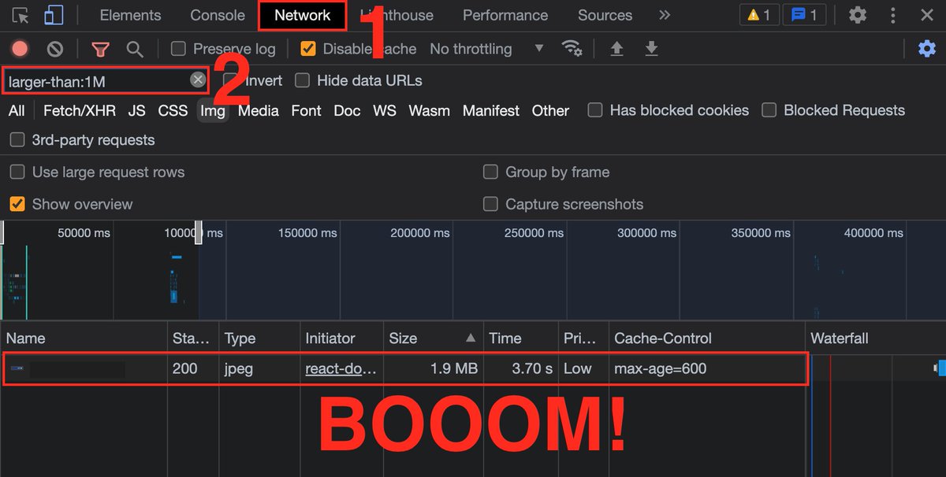Screen dimensions: 946x477
Task: Clear the network log using the block icon
Action: [x=54, y=48]
